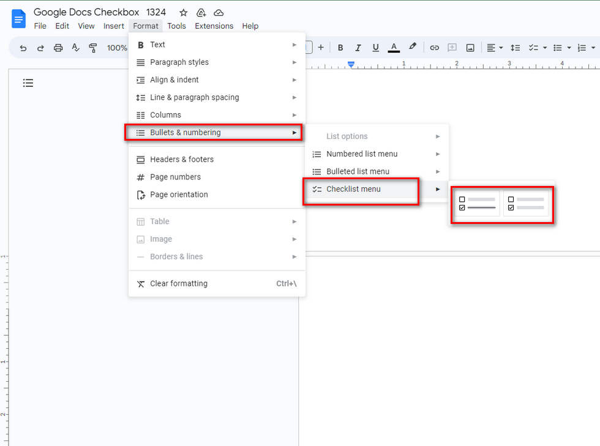The image size is (600, 446).
Task: Expand Line & paragraph spacing submenu
Action: pyautogui.click(x=217, y=97)
